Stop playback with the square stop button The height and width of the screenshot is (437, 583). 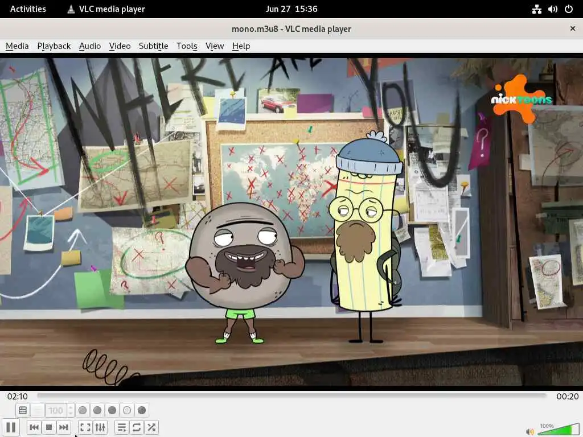click(x=49, y=427)
